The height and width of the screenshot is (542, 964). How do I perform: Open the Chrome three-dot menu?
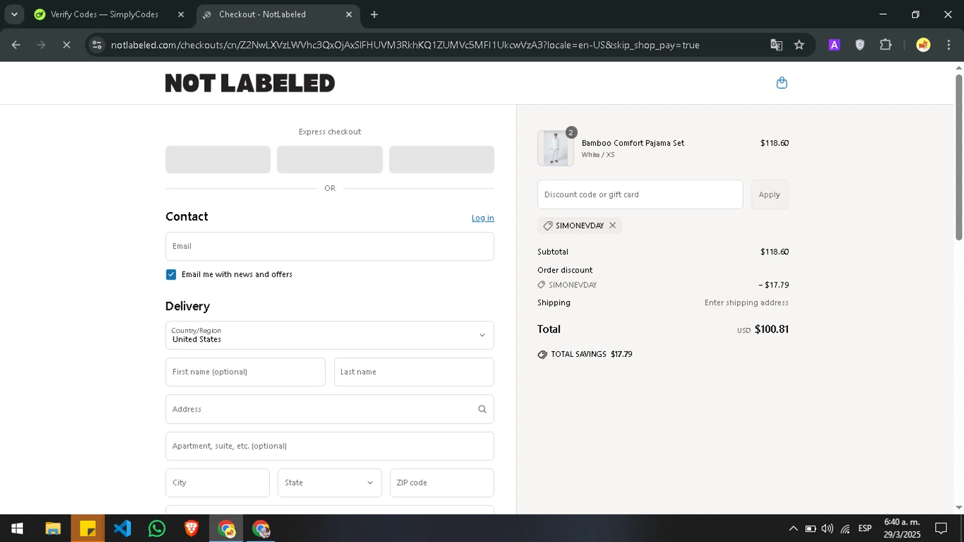click(x=949, y=45)
